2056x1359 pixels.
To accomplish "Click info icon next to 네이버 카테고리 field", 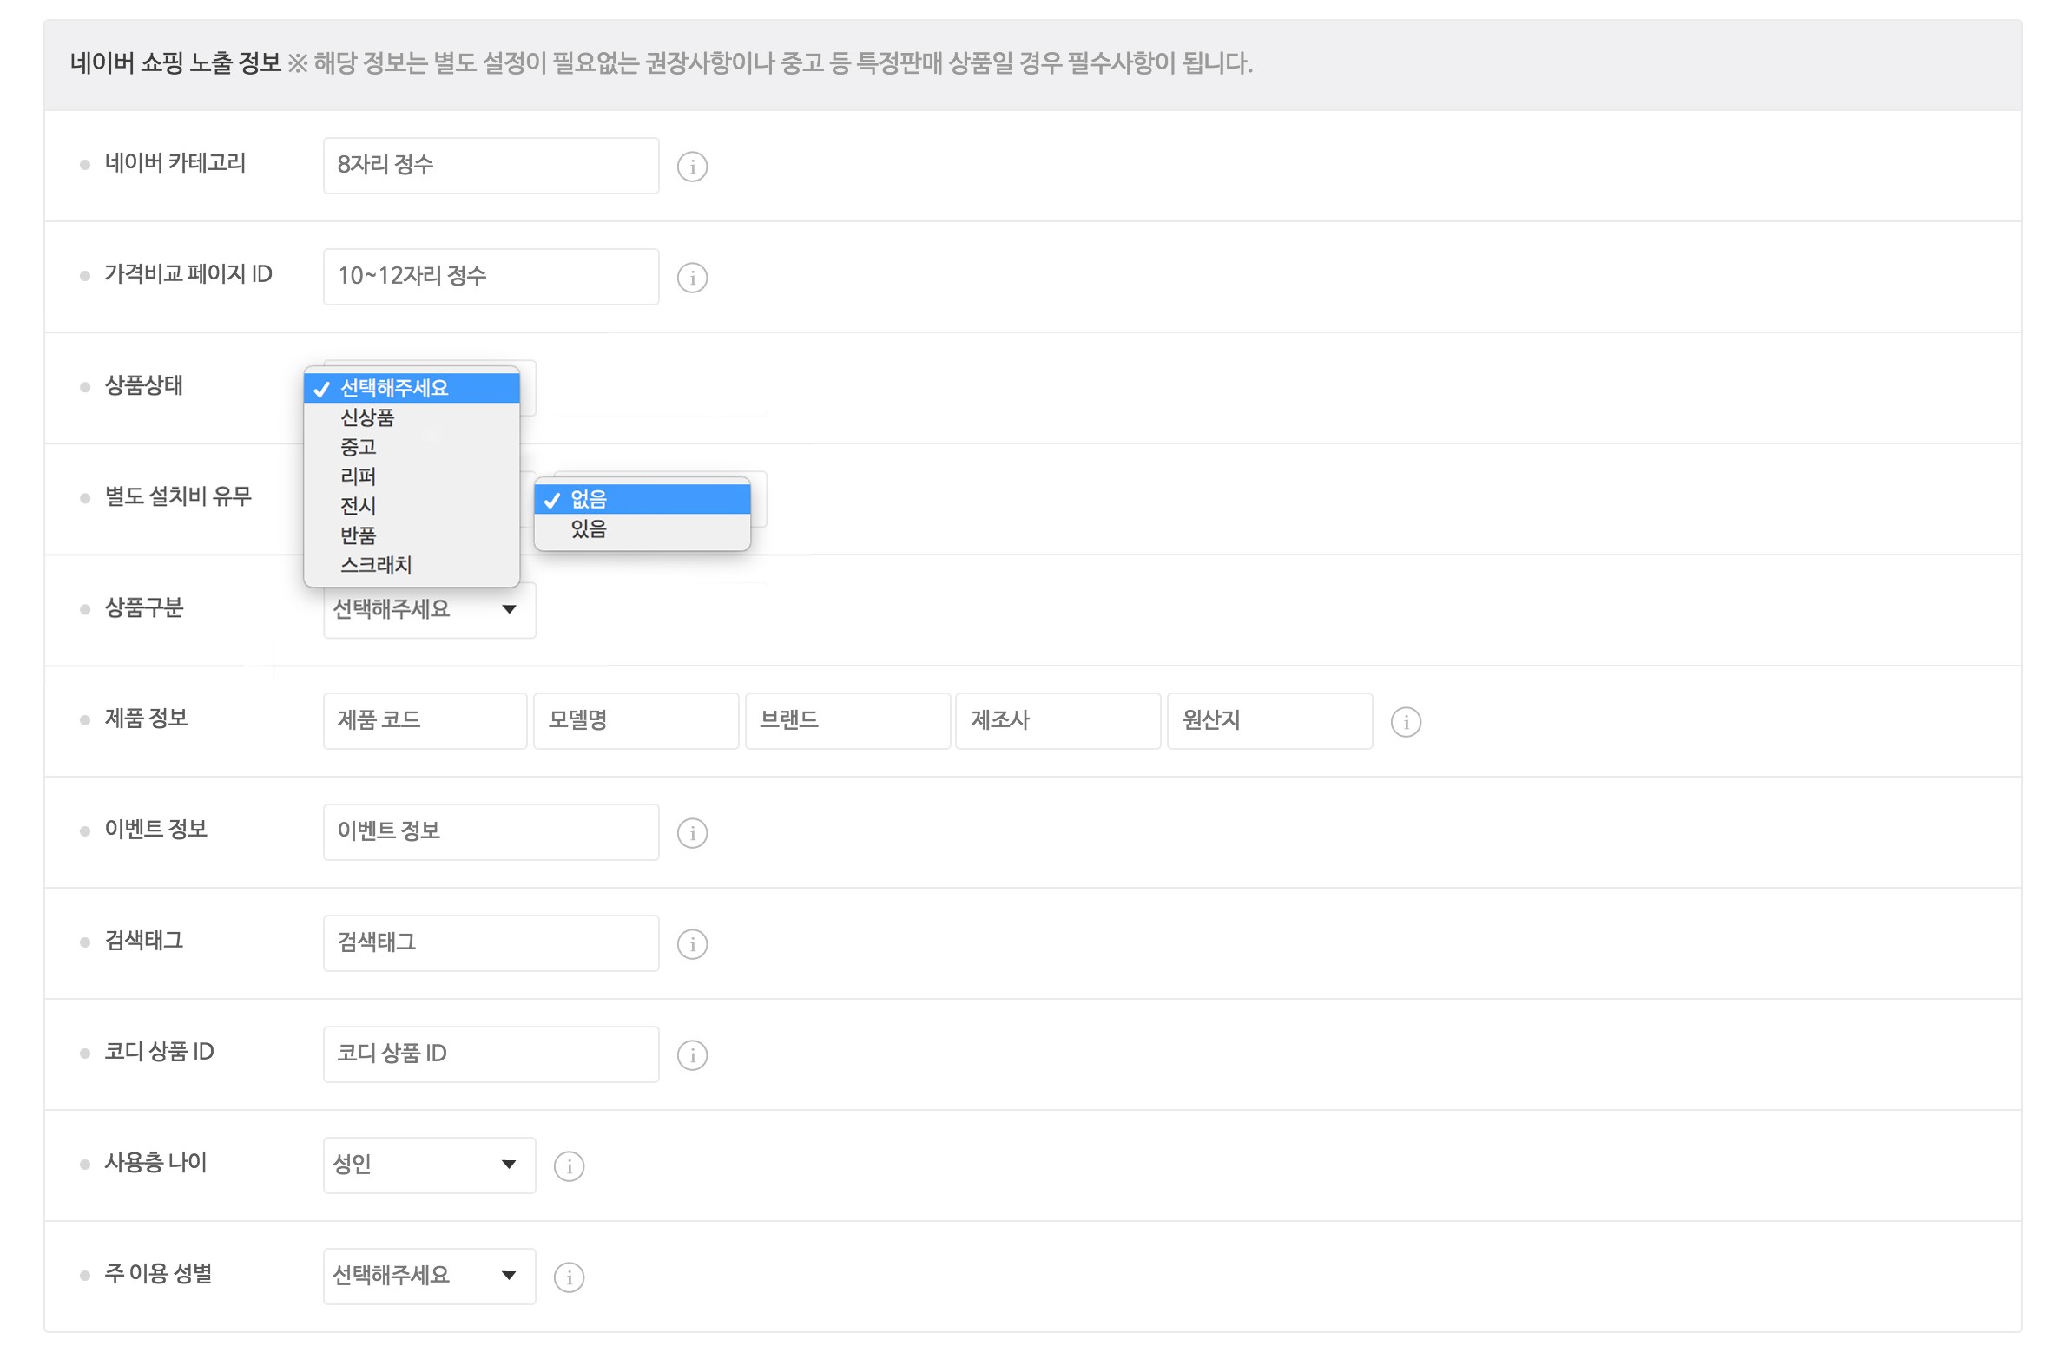I will click(x=692, y=166).
